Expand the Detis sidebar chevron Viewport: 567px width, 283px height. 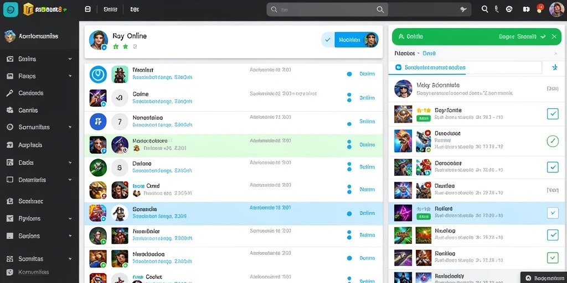tap(70, 163)
